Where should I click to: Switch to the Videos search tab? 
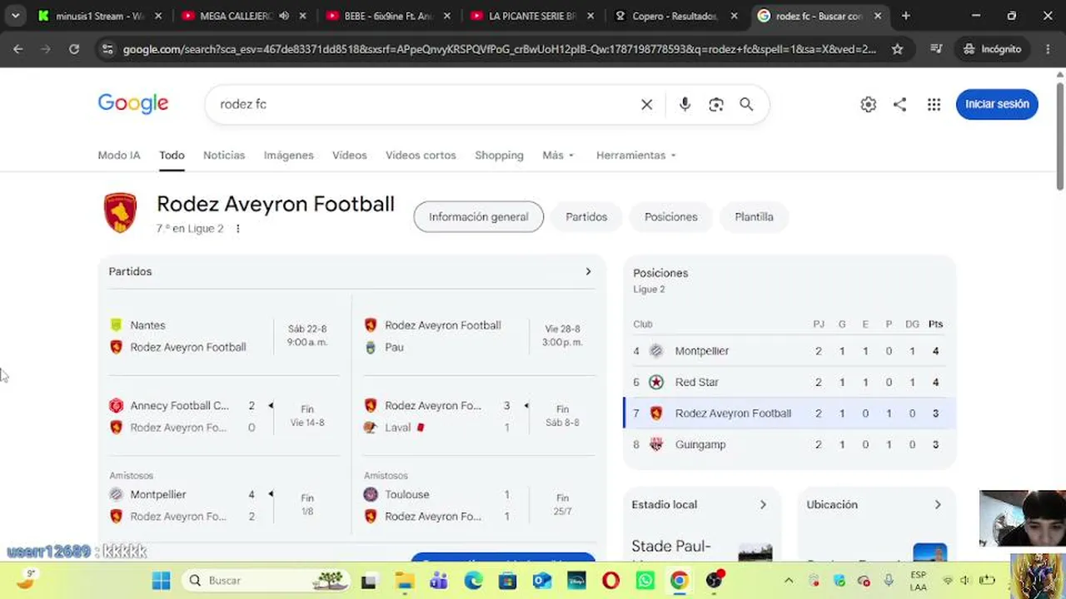(350, 156)
